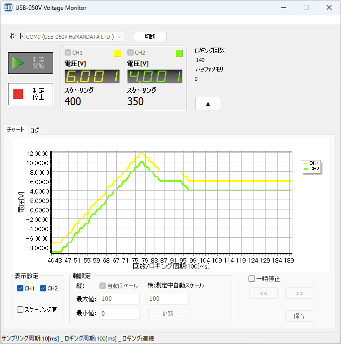Switch to the ログ tab
Viewport: 341px width, 344px height.
35,130
